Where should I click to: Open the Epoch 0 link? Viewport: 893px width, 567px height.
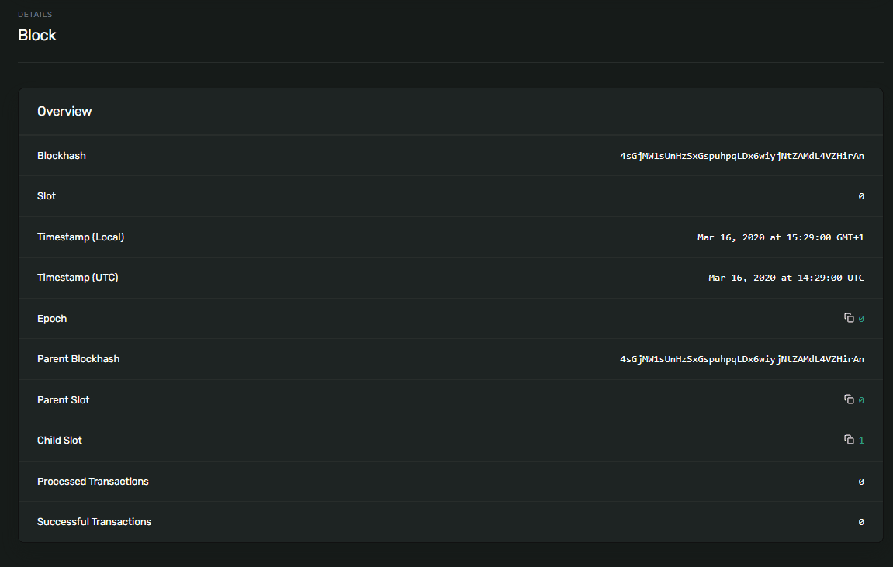tap(861, 319)
